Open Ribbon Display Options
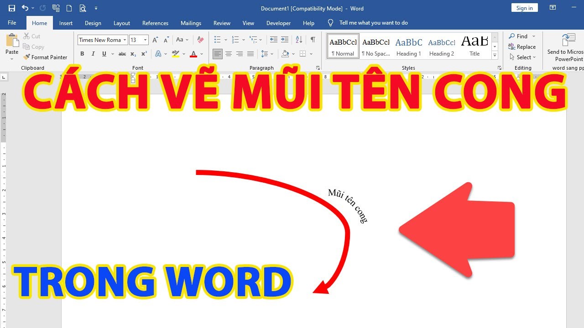 (553, 8)
